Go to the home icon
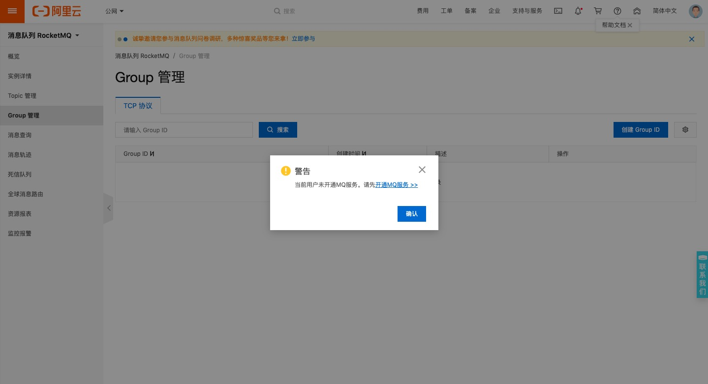This screenshot has width=708, height=384. click(x=637, y=11)
